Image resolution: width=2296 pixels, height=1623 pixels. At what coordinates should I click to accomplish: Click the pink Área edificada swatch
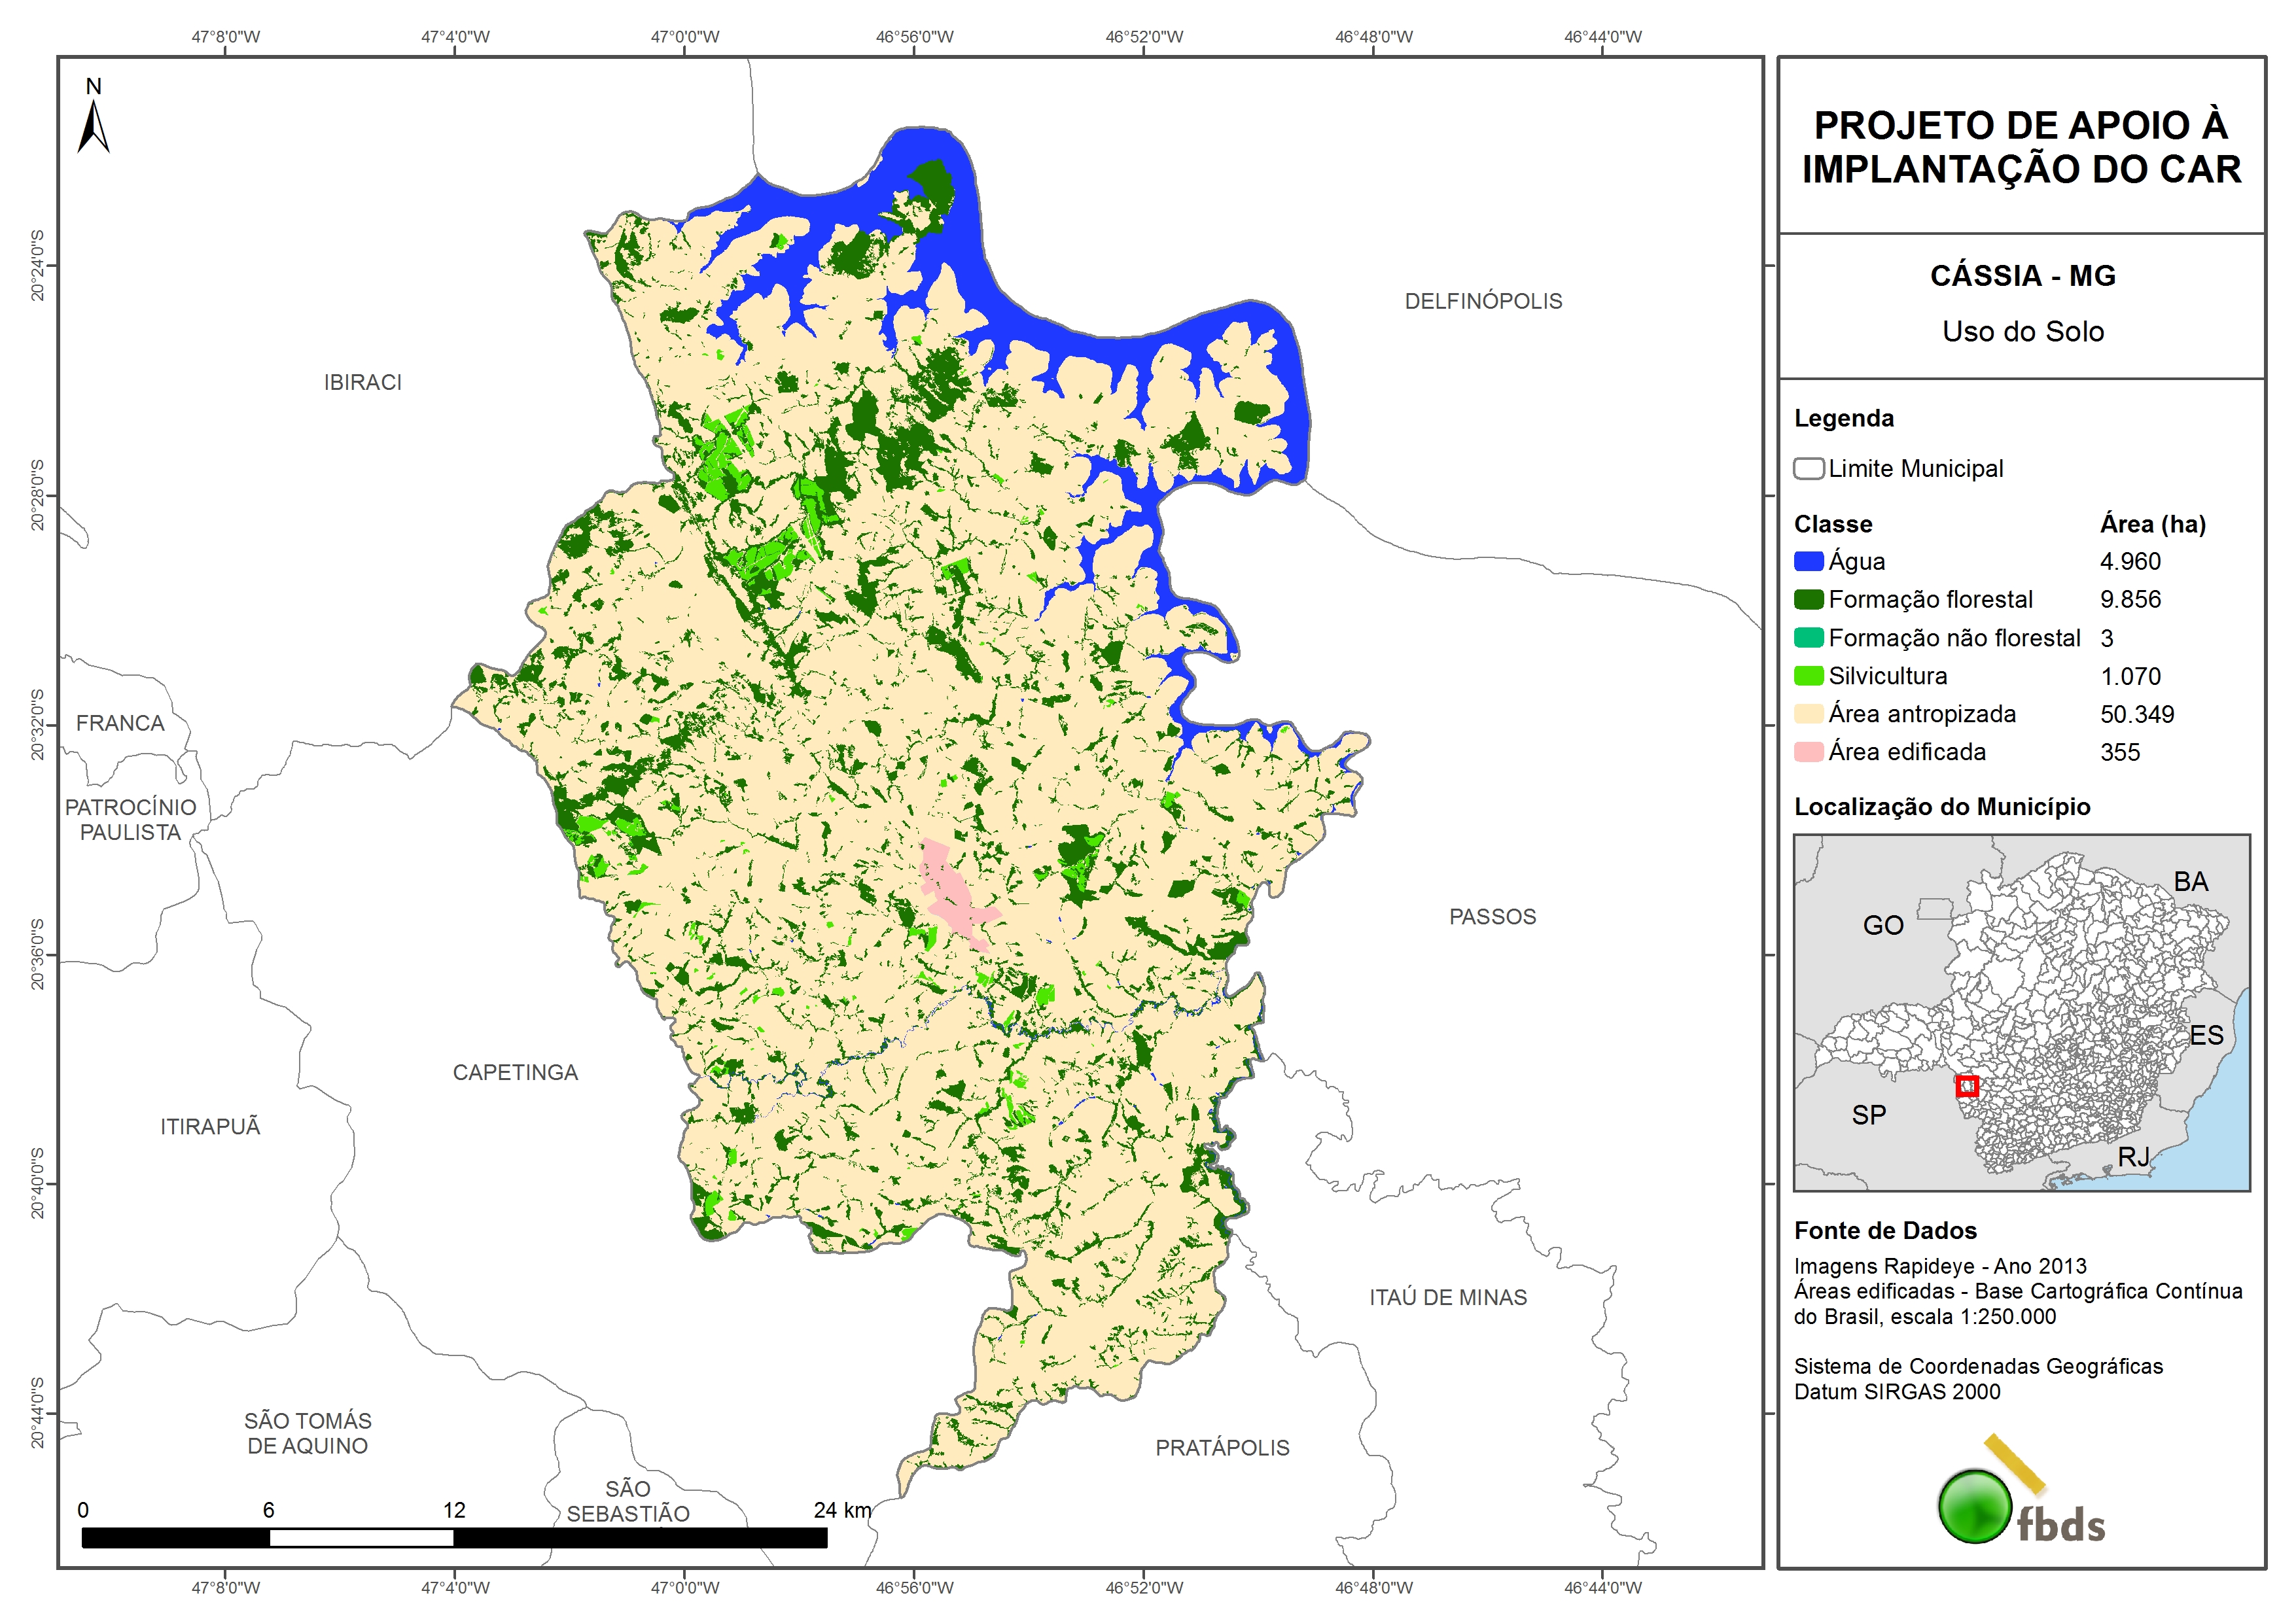click(x=1808, y=752)
